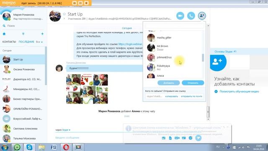268x151 pixels.
Task: Click the chat scrollbar down arrow
Action: click(x=208, y=119)
